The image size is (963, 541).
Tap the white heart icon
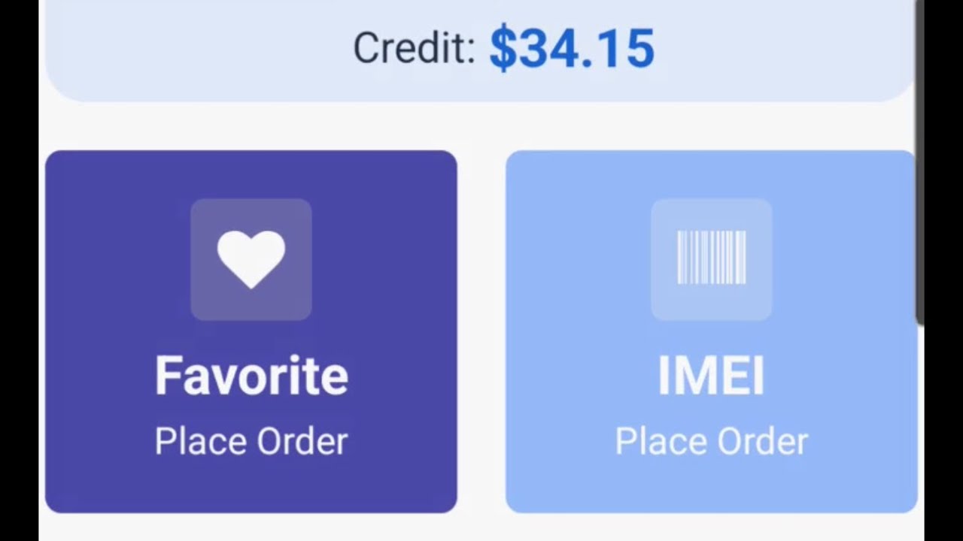point(251,258)
